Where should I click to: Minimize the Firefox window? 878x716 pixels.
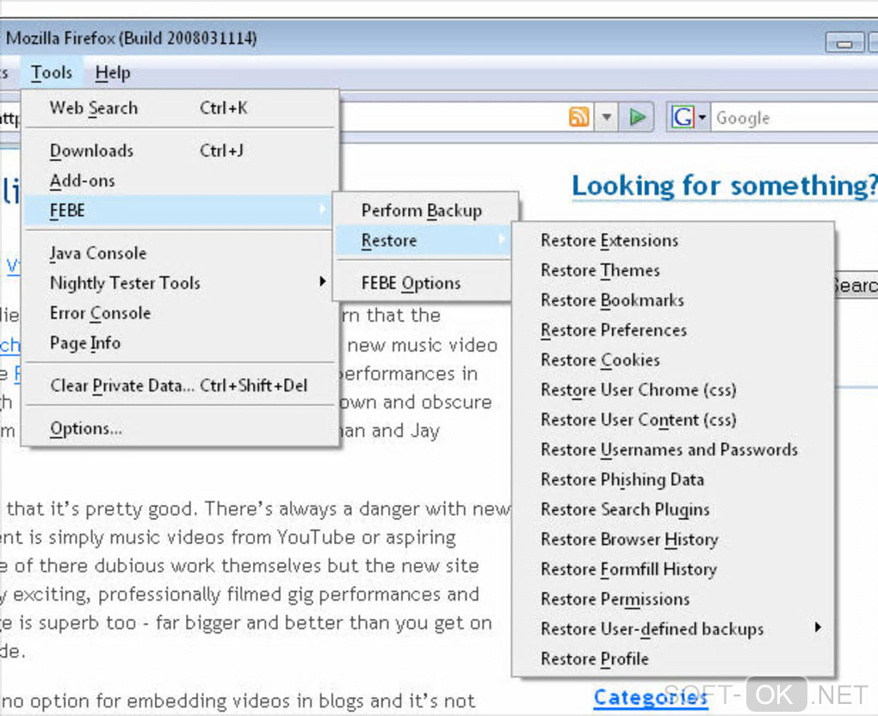(845, 42)
